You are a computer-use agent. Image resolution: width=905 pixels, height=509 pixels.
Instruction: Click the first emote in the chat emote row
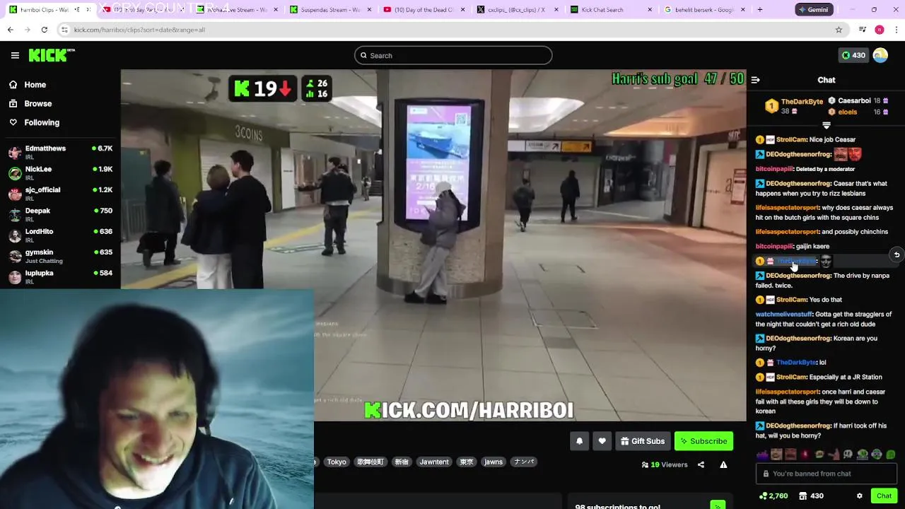(761, 455)
